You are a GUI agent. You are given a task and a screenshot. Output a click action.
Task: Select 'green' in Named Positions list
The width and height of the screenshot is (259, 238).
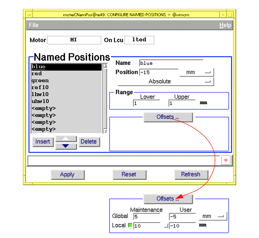pyautogui.click(x=66, y=81)
